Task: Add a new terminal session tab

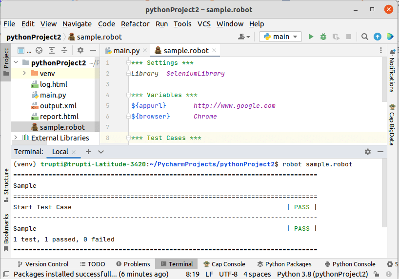Action: [x=88, y=152]
